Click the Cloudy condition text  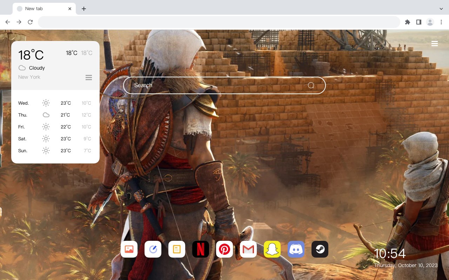pyautogui.click(x=37, y=68)
